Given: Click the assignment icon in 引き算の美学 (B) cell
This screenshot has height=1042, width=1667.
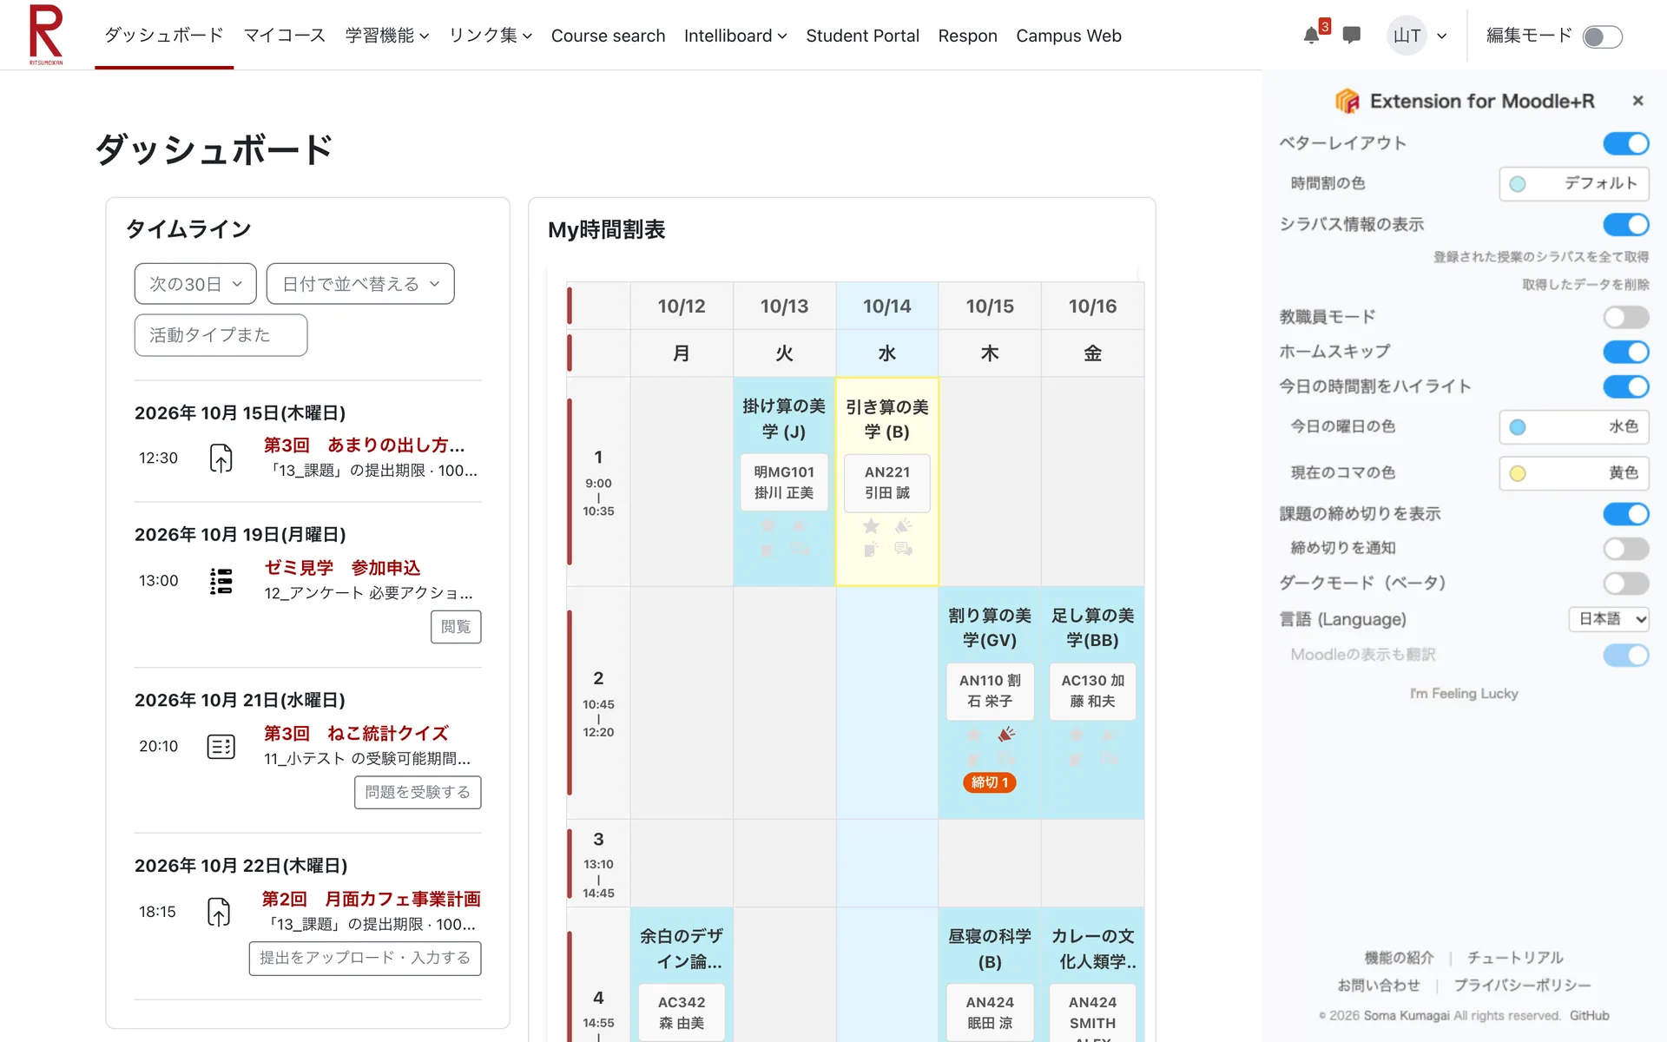Looking at the screenshot, I should (871, 549).
